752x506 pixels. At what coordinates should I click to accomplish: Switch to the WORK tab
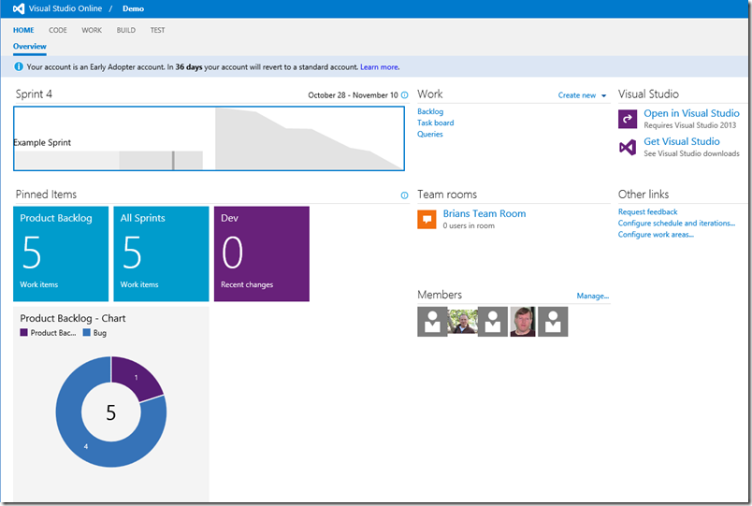92,30
